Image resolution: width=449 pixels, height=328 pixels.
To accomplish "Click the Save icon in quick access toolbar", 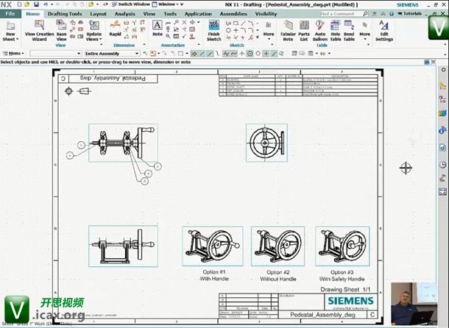I will pyautogui.click(x=36, y=4).
